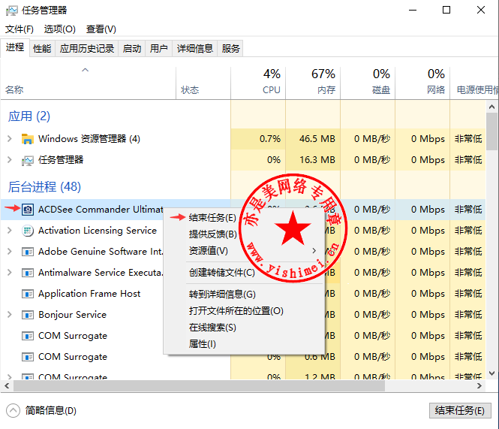
Task: Click the sort arrow above the Name column
Action: point(85,70)
